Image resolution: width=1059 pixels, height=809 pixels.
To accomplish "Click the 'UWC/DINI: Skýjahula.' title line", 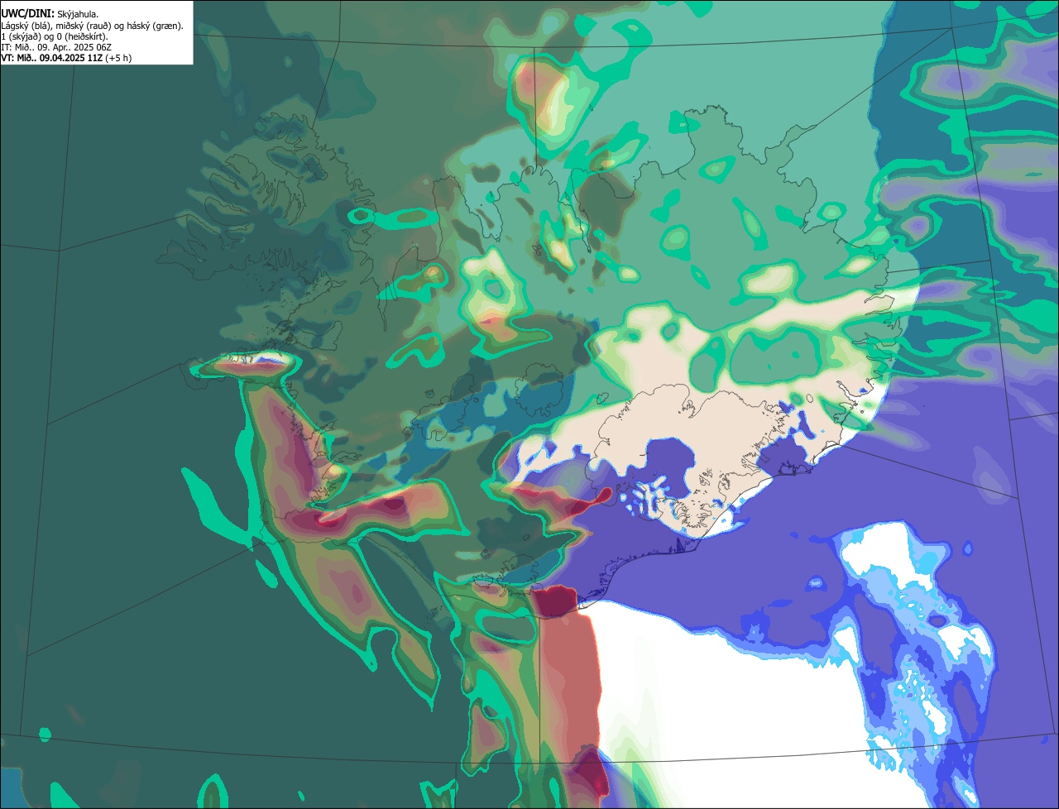I will pyautogui.click(x=50, y=14).
